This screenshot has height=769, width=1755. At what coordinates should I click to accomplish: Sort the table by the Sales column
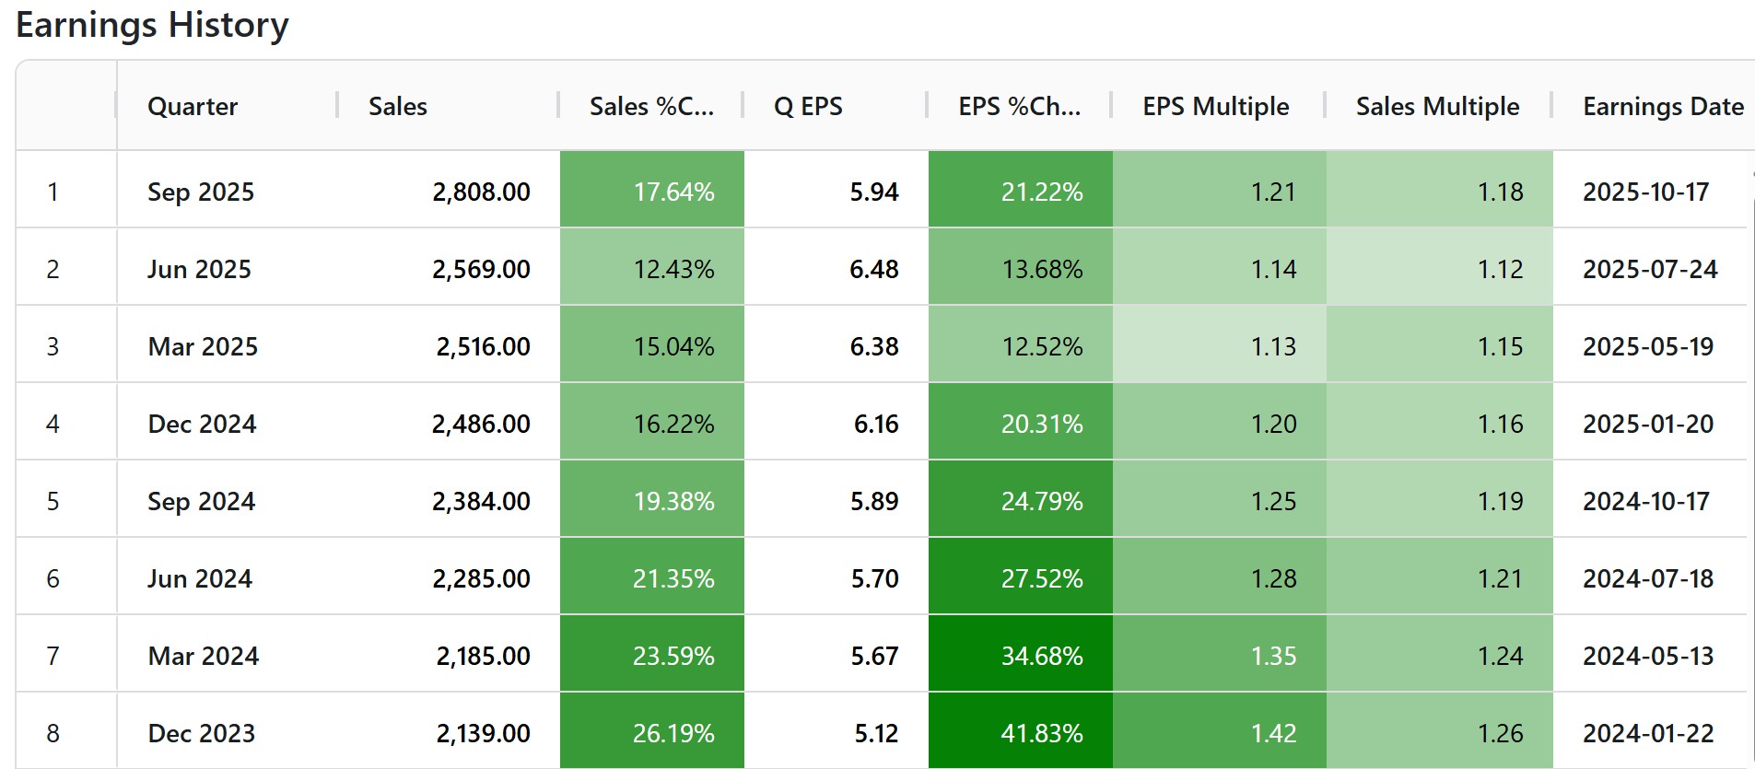pos(396,106)
